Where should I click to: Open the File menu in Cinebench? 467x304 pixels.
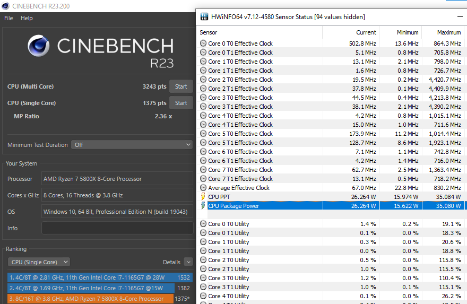click(x=8, y=18)
